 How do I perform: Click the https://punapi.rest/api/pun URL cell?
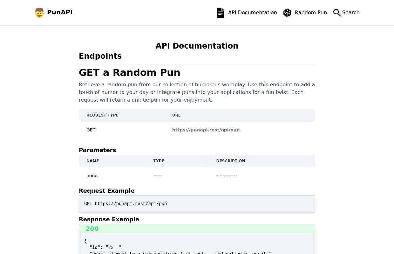(206, 130)
